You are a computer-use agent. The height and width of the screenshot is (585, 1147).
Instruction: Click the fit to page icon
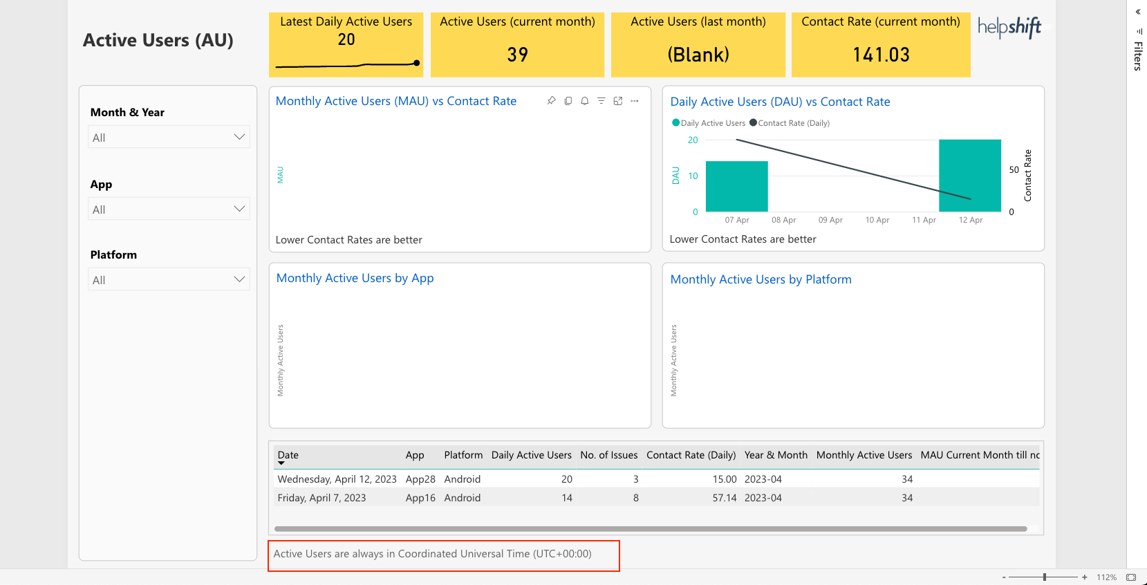point(1131,577)
